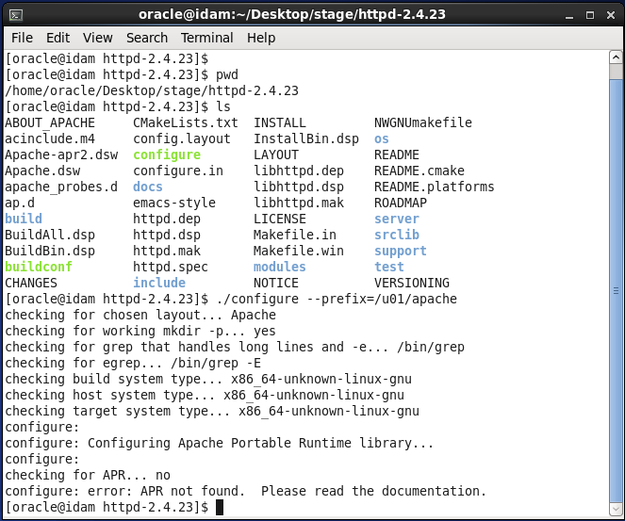Click the 'APR not found' error line
This screenshot has width=625, height=521.
[x=245, y=491]
